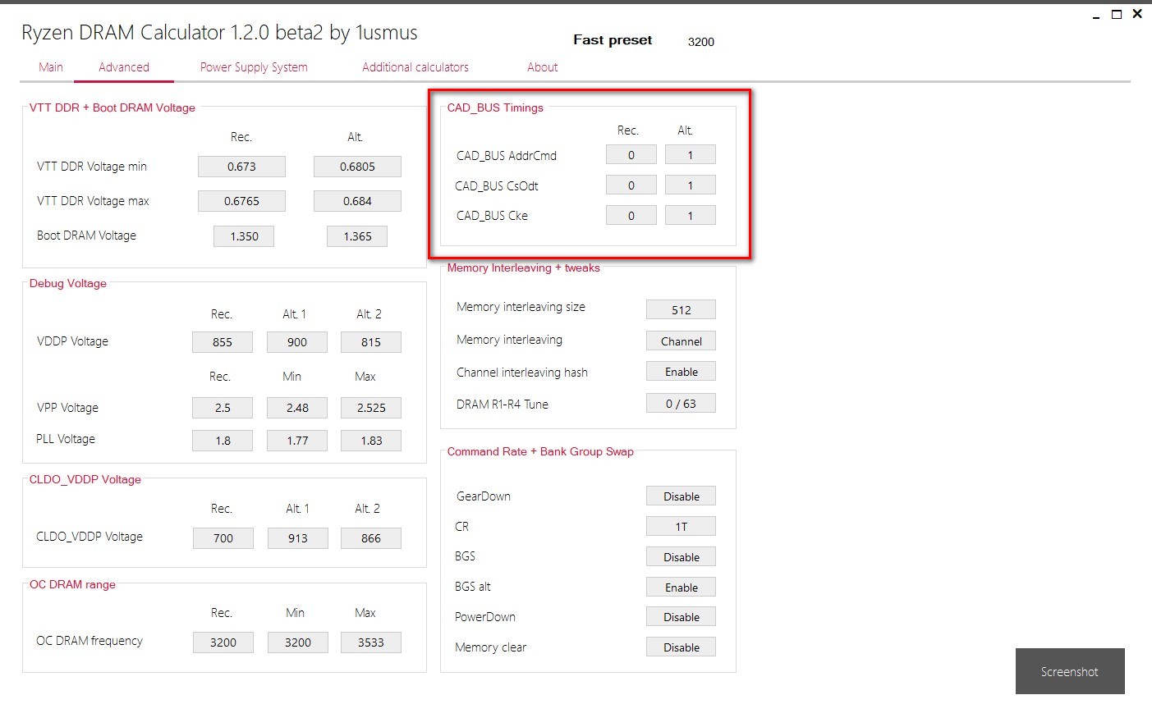This screenshot has height=727, width=1152.
Task: Click the Fast preset label
Action: coord(613,40)
